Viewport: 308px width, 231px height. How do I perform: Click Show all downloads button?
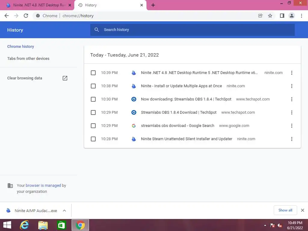pyautogui.click(x=285, y=210)
